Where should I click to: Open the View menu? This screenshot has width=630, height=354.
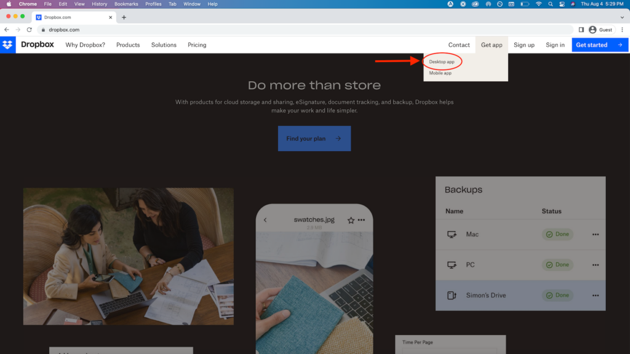tap(79, 4)
